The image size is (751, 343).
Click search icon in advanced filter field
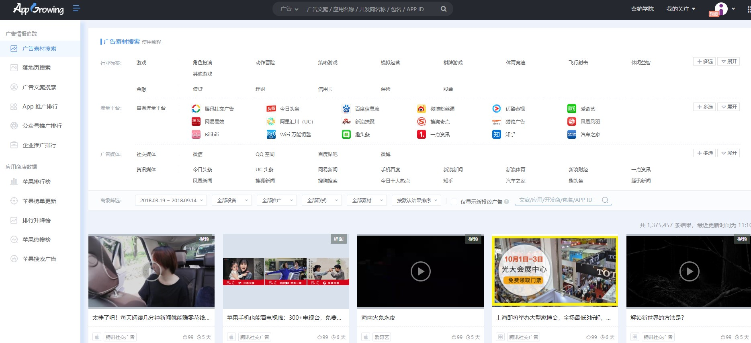pos(605,200)
